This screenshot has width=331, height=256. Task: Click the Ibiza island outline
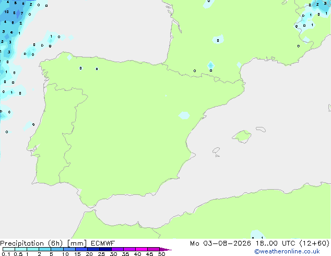(x=216, y=150)
